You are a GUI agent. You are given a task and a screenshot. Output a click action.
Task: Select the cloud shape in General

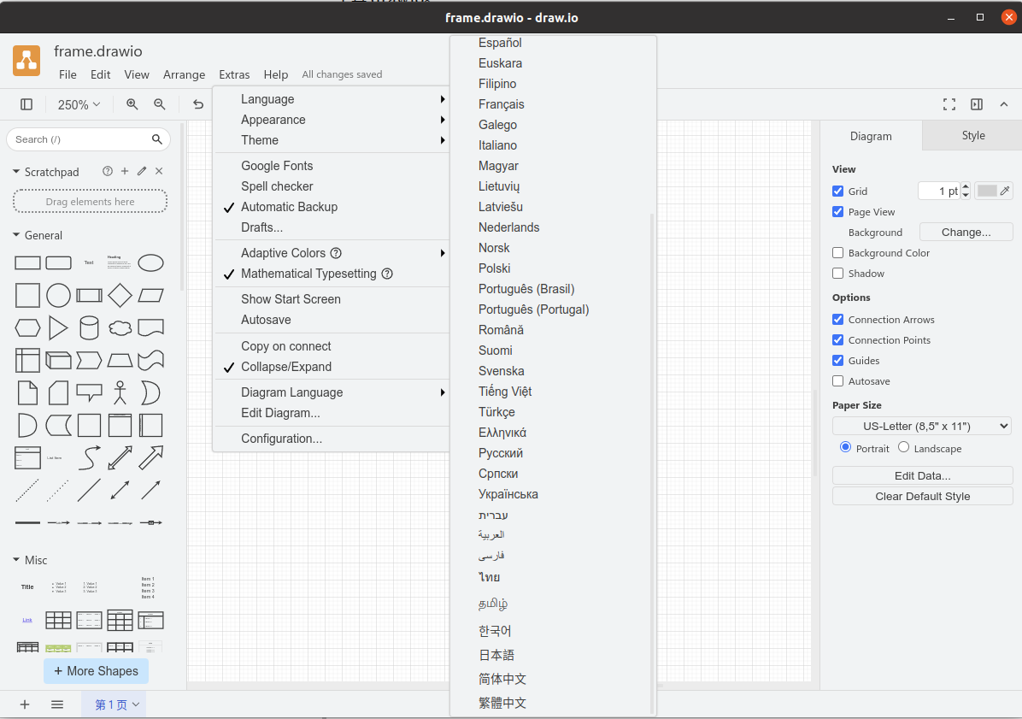[120, 328]
